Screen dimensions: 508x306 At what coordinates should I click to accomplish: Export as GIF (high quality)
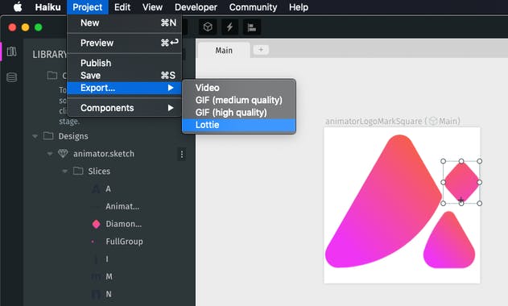(239, 113)
